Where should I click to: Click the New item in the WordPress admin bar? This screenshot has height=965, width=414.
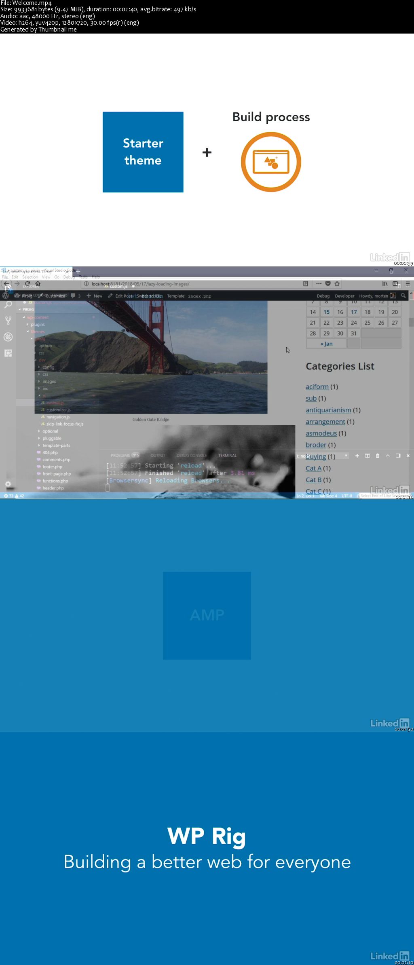(x=95, y=296)
